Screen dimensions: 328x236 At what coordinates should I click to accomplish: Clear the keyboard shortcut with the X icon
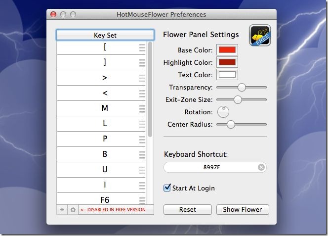point(261,167)
